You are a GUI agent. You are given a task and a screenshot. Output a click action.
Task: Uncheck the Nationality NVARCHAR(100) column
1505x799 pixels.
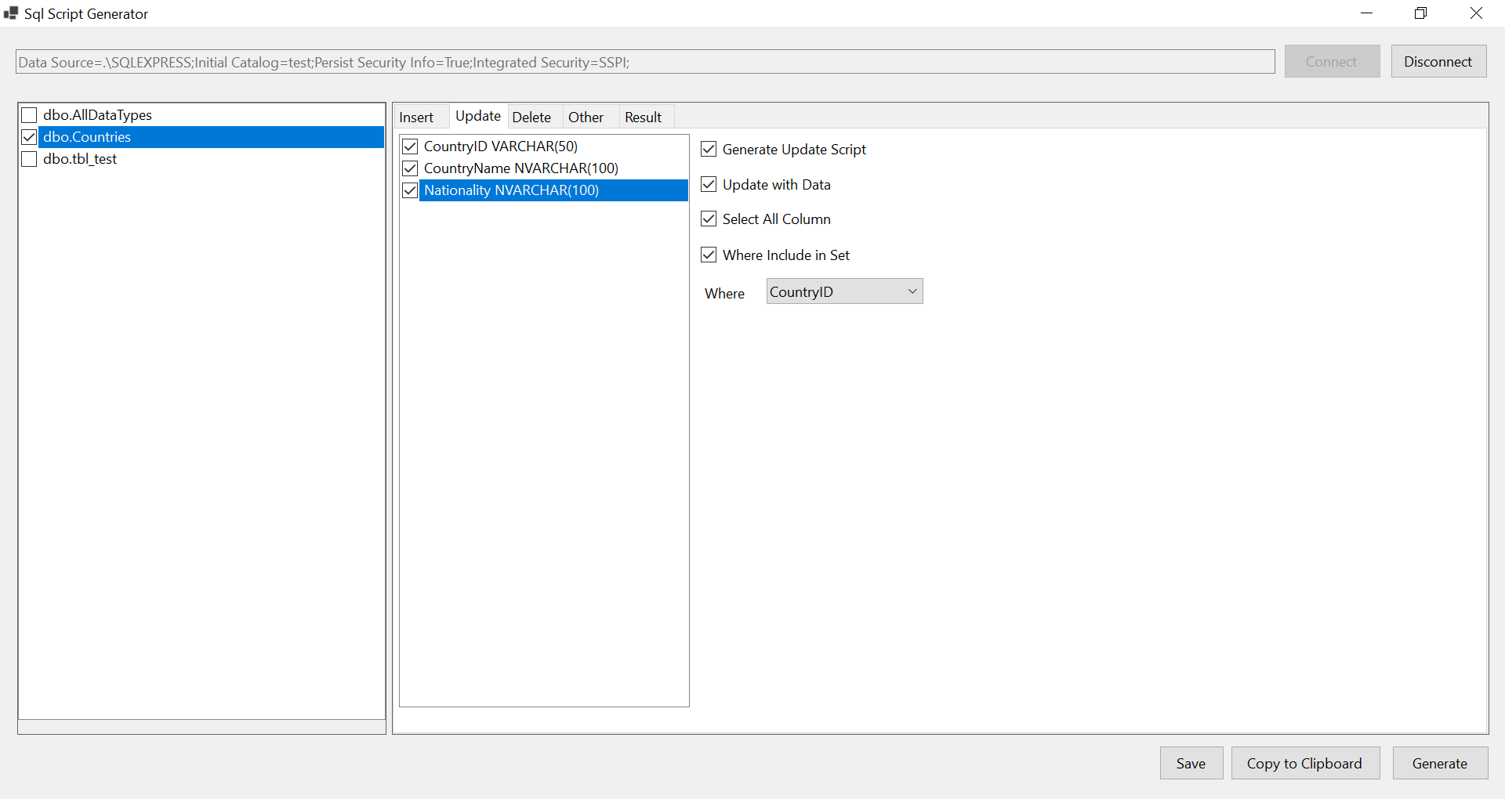click(x=410, y=190)
